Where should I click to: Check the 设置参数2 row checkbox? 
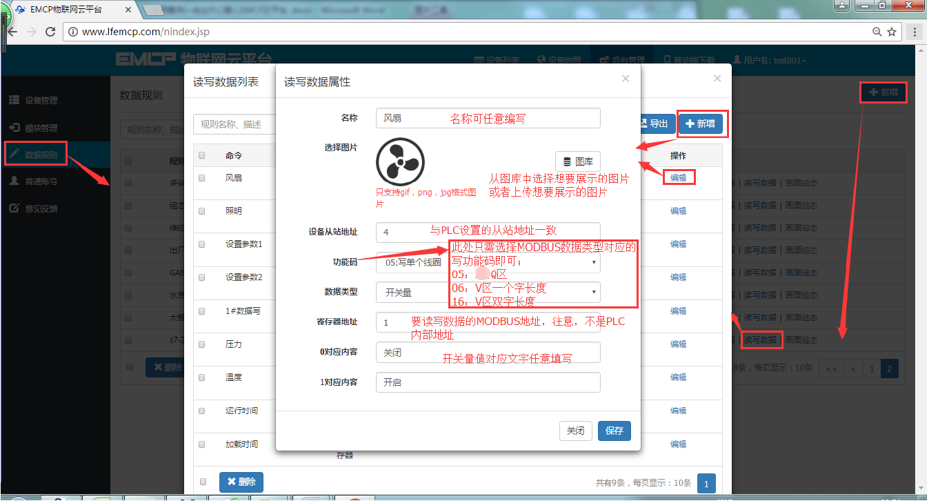pyautogui.click(x=202, y=277)
